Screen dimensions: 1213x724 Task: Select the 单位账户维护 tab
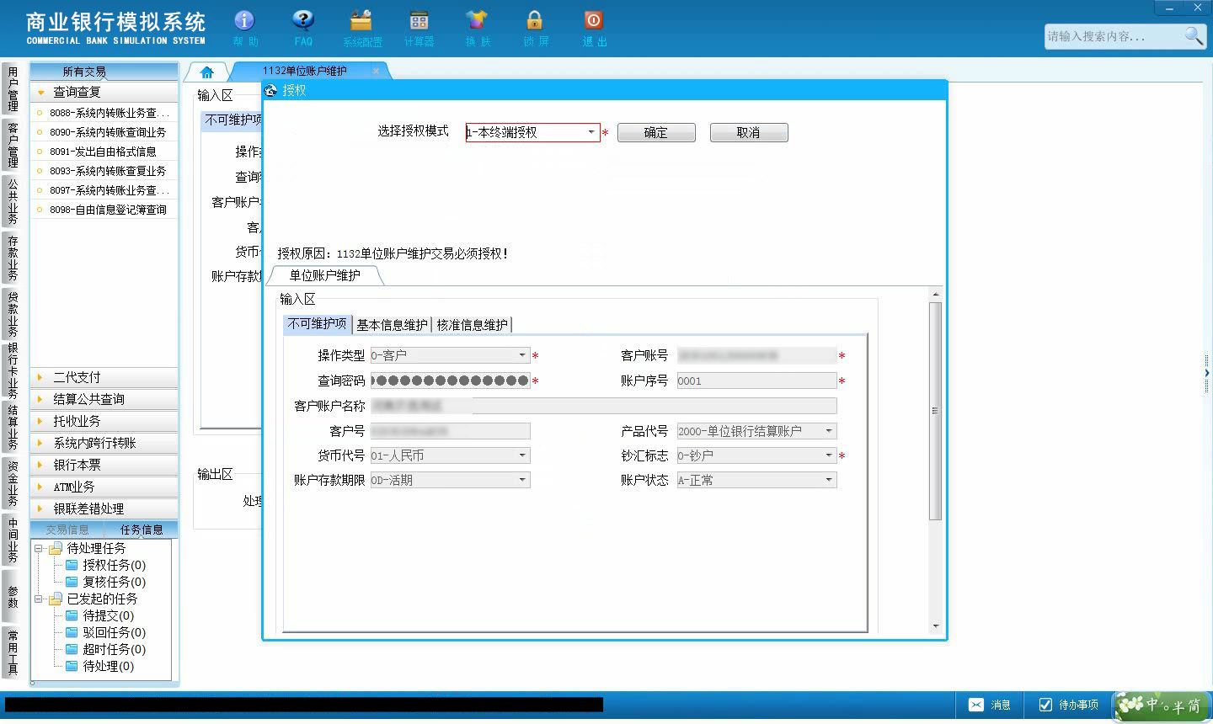pos(324,275)
